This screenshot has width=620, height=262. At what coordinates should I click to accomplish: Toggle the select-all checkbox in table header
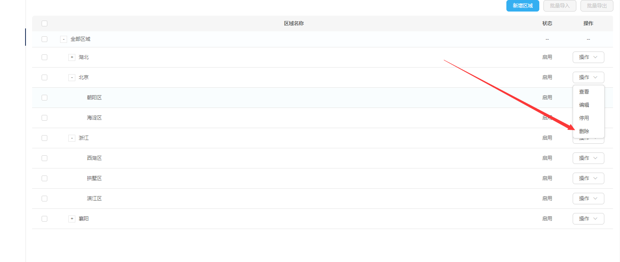click(x=44, y=23)
